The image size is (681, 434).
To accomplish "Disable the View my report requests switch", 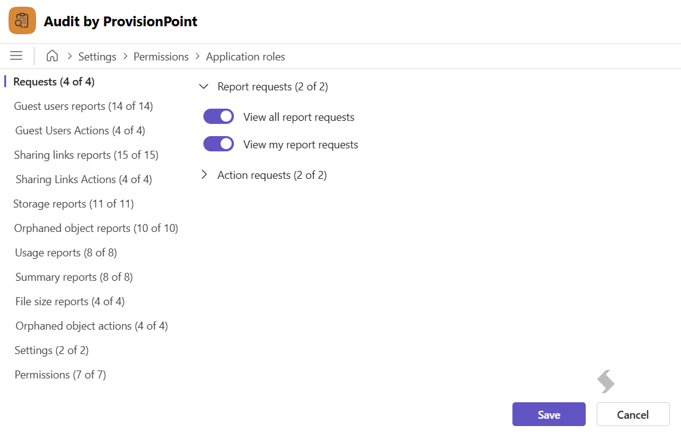I will [x=219, y=143].
